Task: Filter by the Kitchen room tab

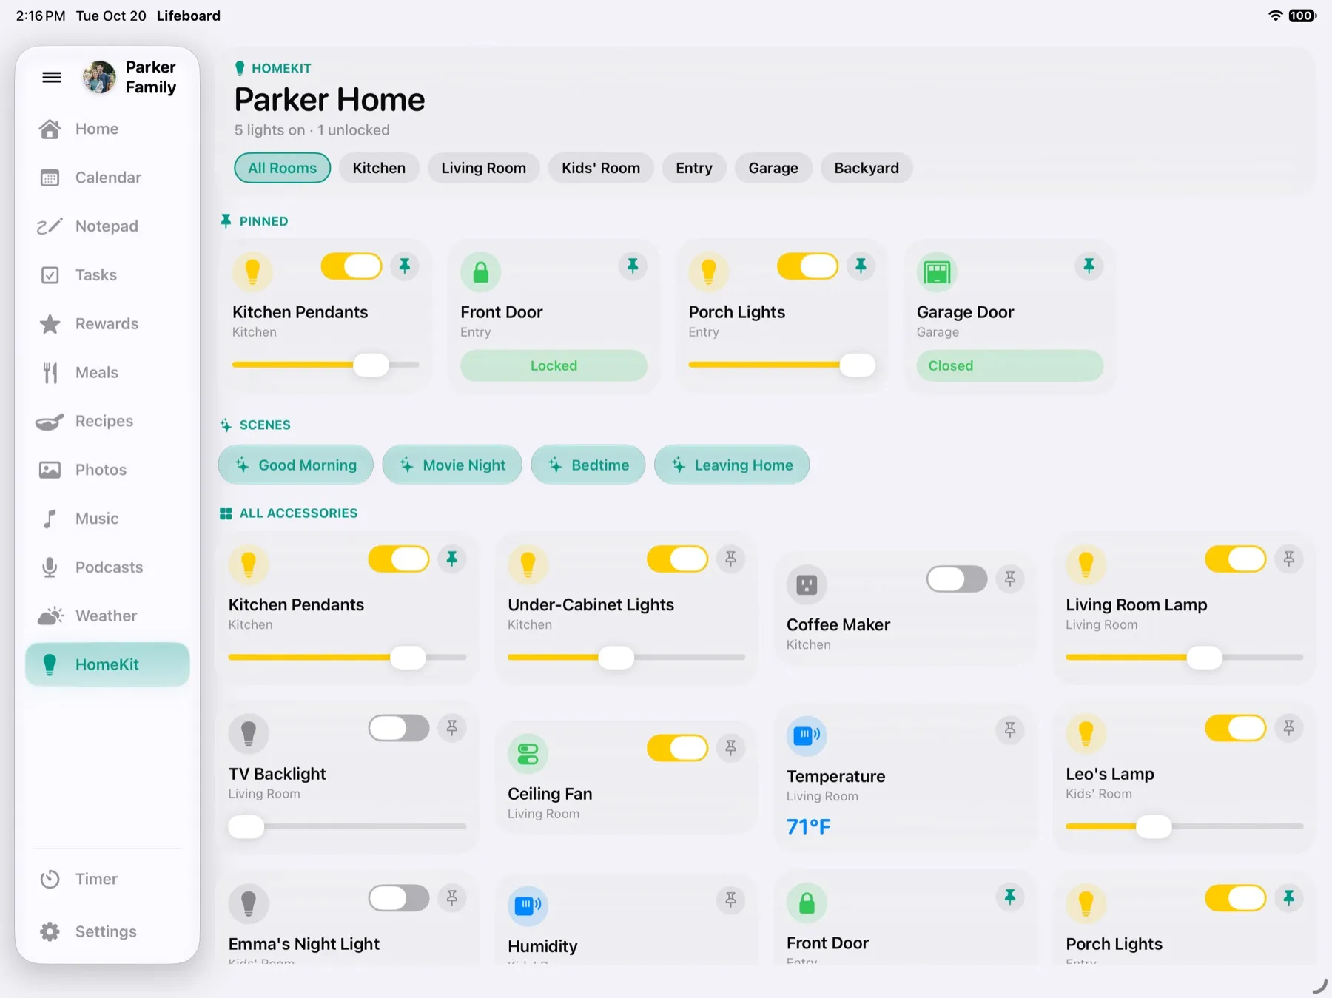Action: [x=379, y=168]
